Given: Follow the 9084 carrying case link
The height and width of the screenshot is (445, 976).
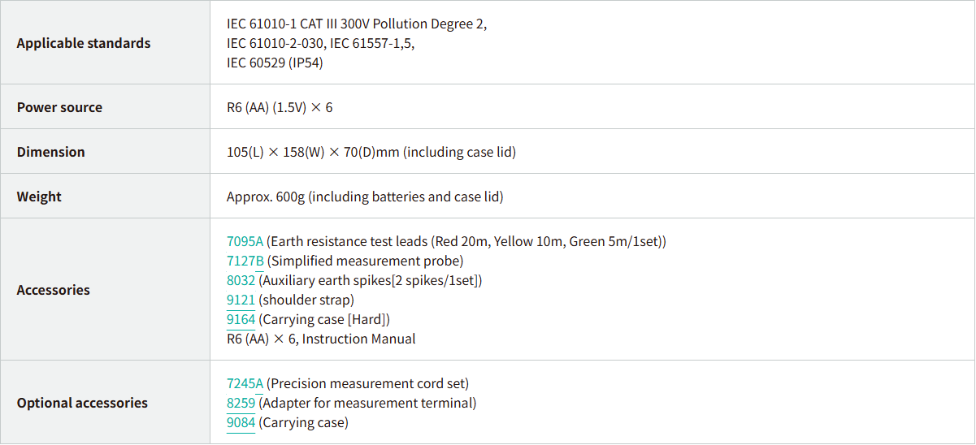Looking at the screenshot, I should 241,422.
